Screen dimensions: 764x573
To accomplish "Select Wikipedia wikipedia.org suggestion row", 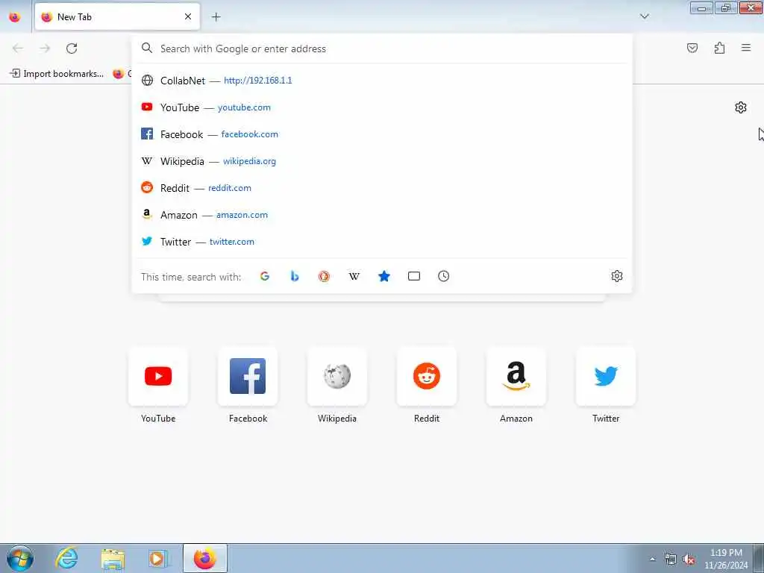I will coord(381,161).
